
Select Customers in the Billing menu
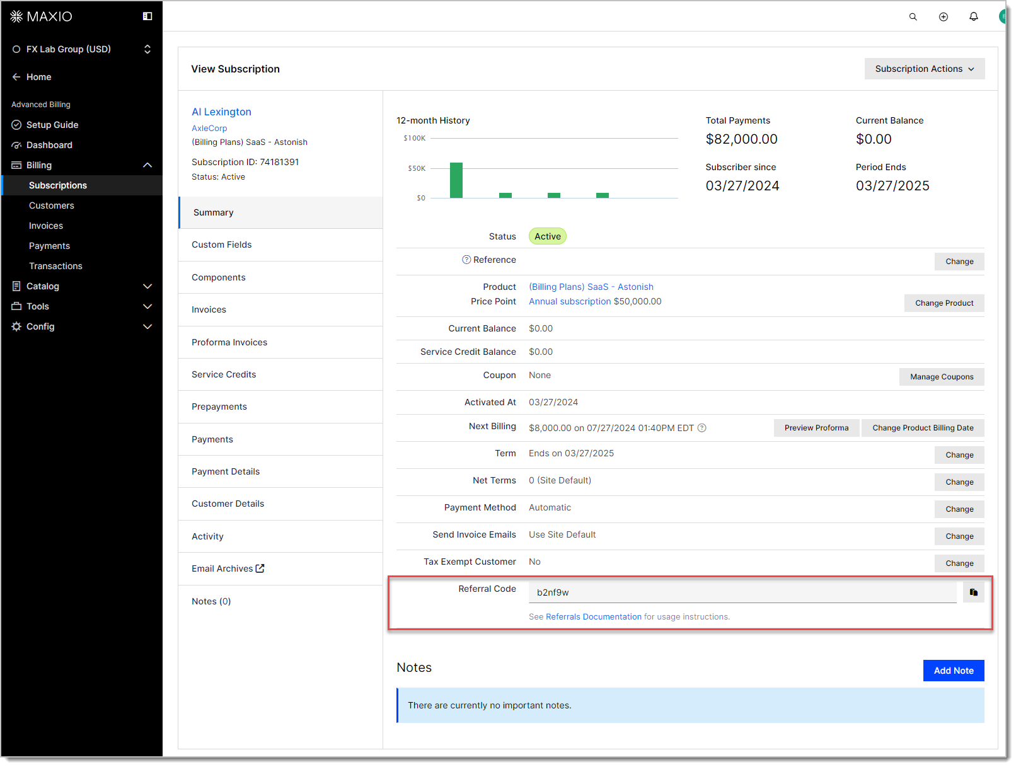[x=51, y=205]
